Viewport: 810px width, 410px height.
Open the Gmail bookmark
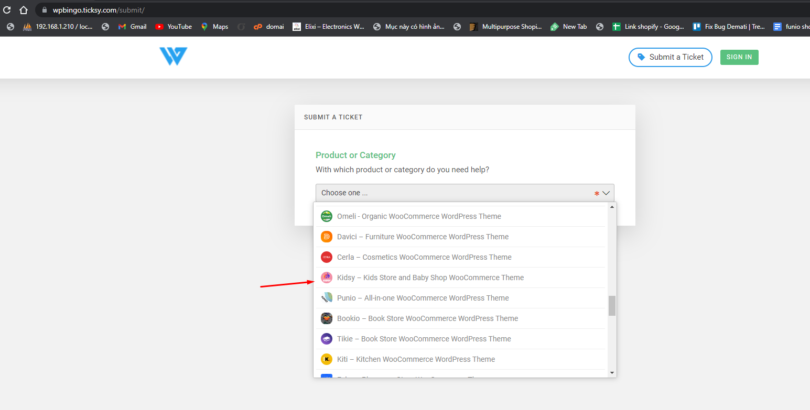pyautogui.click(x=132, y=27)
